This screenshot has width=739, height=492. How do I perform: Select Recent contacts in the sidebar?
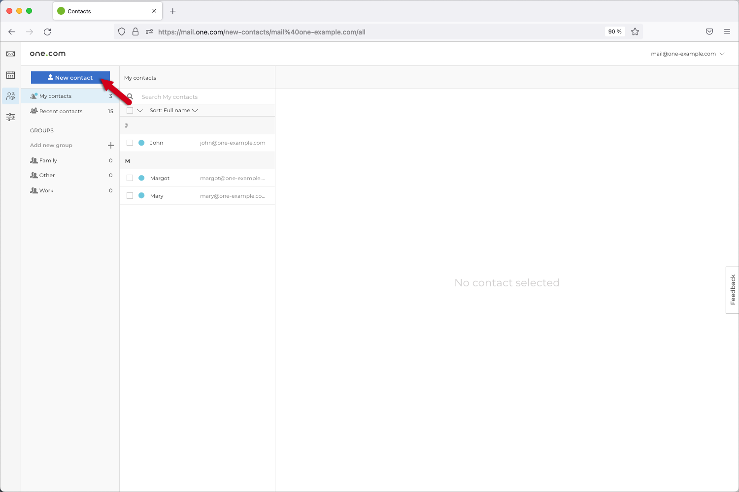(61, 112)
